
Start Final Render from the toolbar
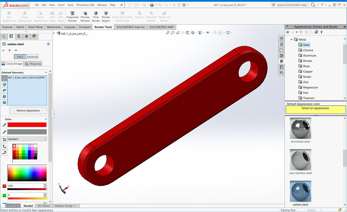click(96, 16)
